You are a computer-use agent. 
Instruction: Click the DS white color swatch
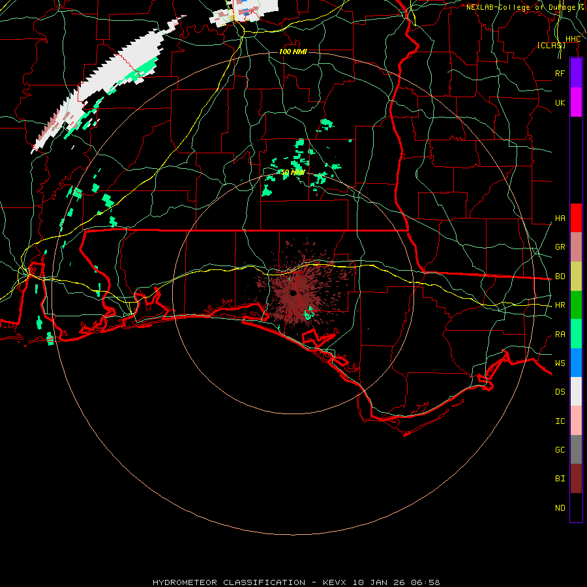576,391
